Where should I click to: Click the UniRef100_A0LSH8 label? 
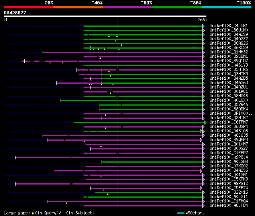point(229,162)
